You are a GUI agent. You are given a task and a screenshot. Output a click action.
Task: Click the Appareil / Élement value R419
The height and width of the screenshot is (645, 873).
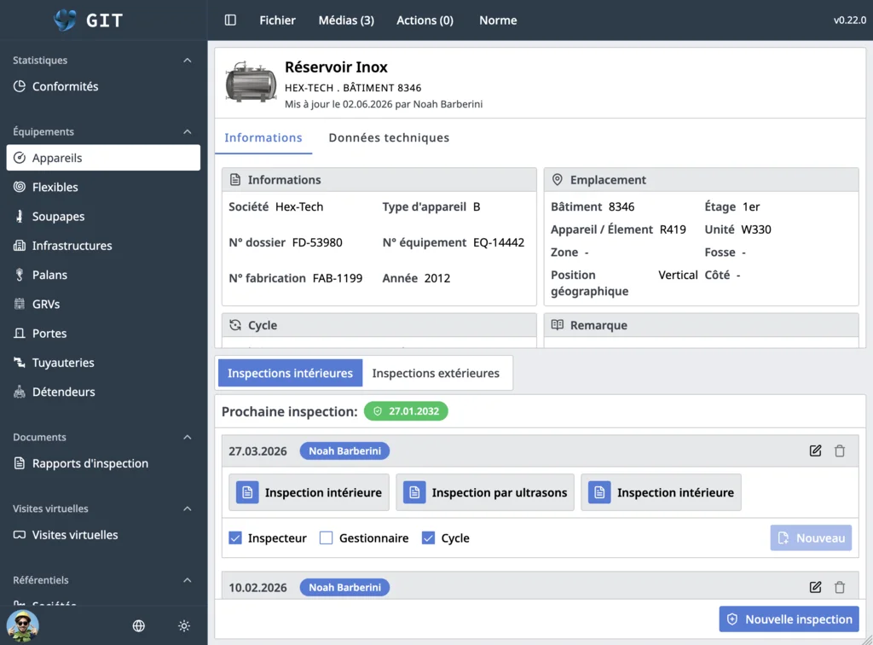[673, 230]
